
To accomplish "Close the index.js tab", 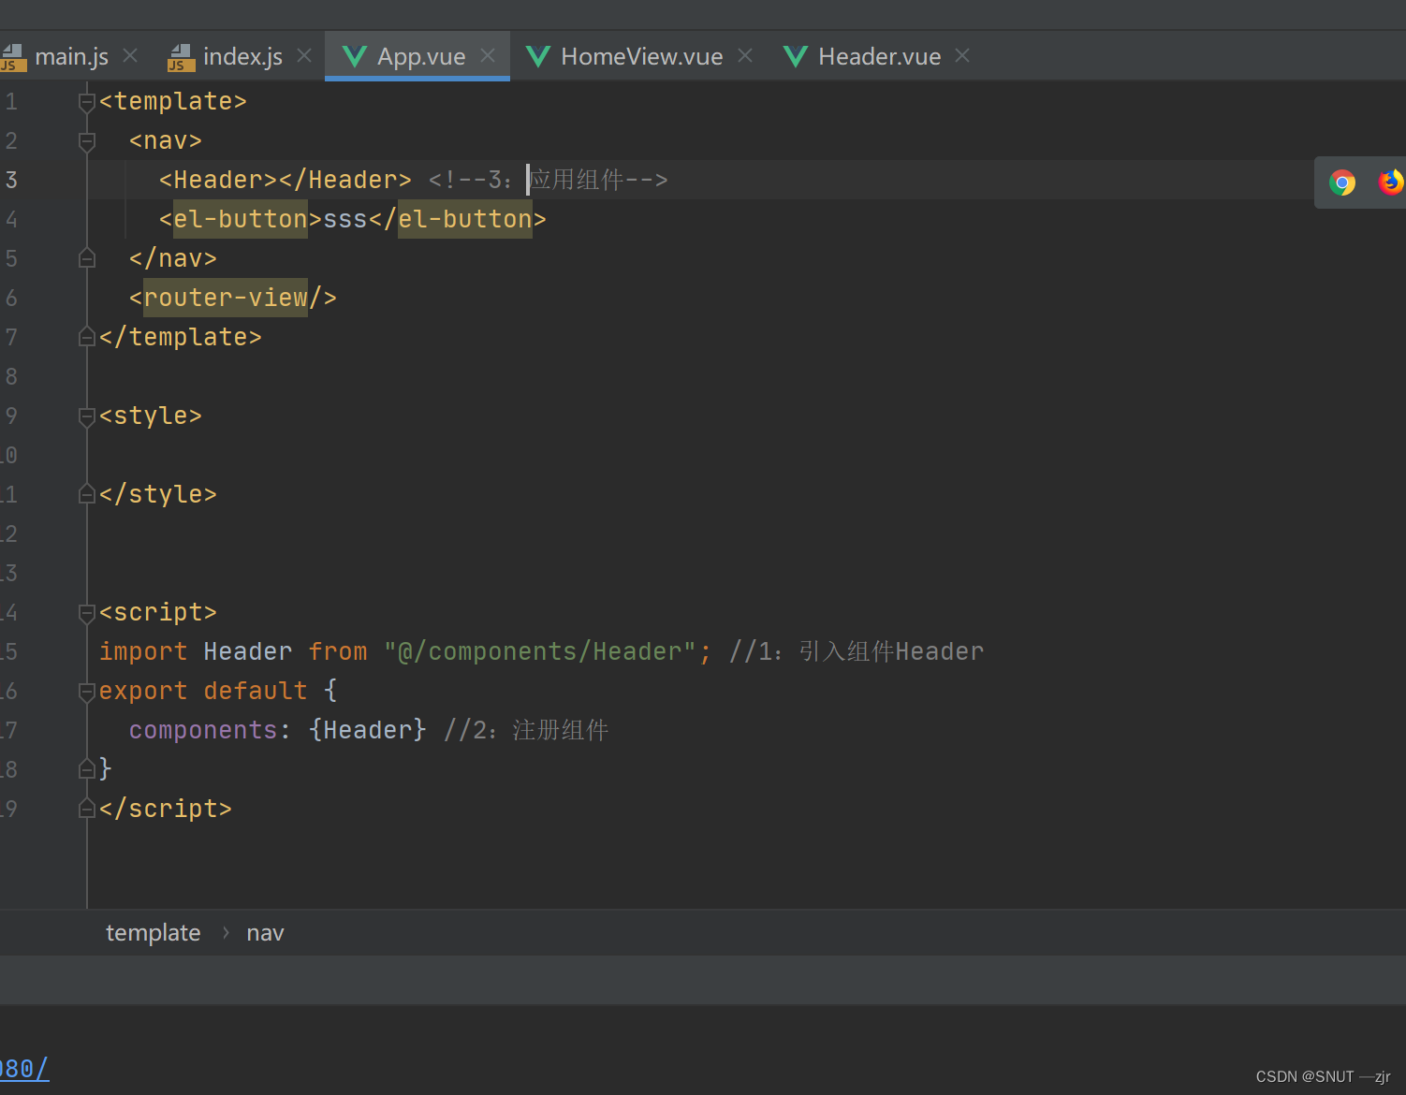I will tap(304, 56).
